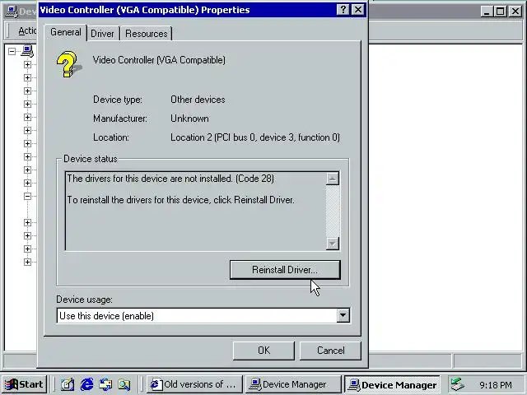This screenshot has height=395, width=527.
Task: Launch Internet Explorer from Quick Launch
Action: tap(86, 384)
